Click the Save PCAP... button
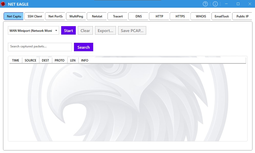This screenshot has height=153, width=255. (132, 30)
